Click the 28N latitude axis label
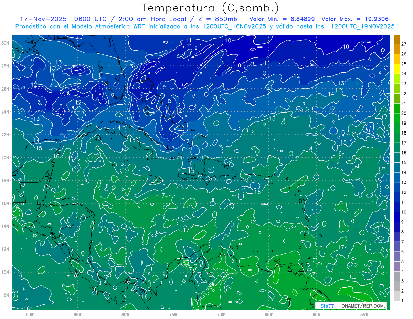Screen dimensions: 413x319 tap(6, 66)
